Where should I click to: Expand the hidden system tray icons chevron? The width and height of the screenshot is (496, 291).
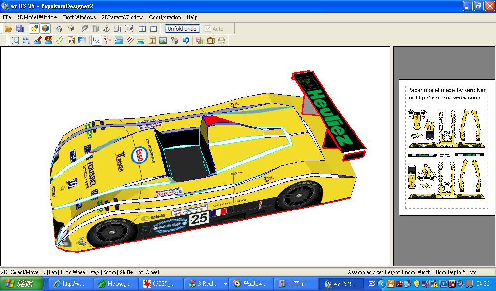pos(382,284)
